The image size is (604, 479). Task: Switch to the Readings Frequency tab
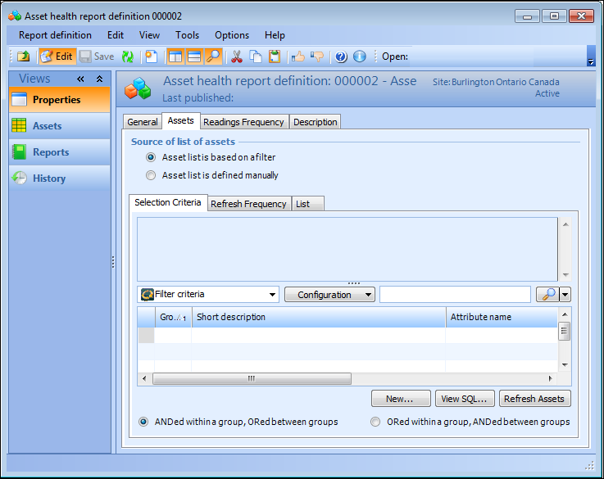[x=243, y=122]
